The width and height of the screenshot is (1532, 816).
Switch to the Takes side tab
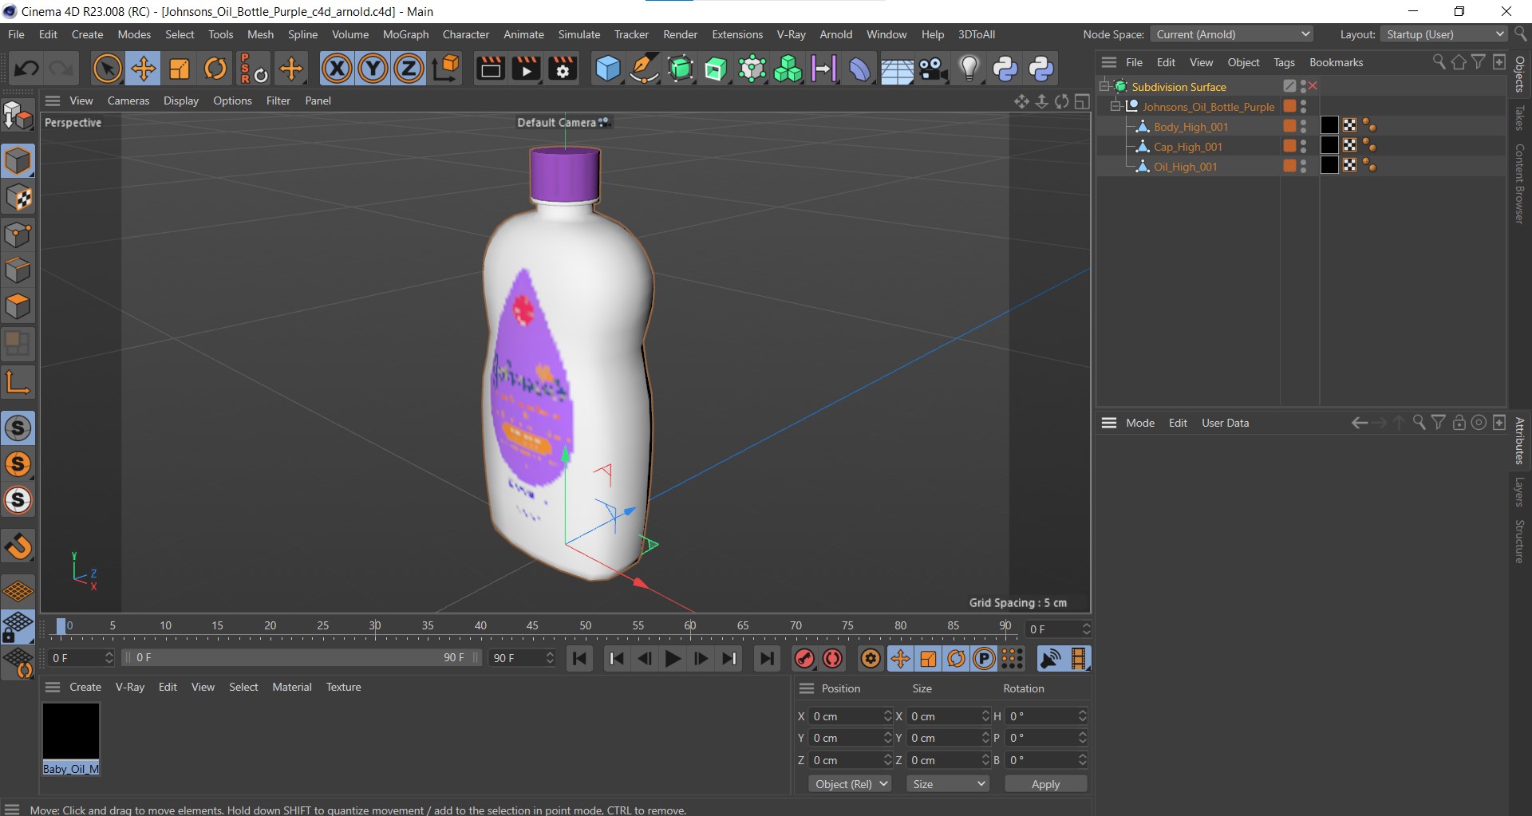coord(1519,118)
